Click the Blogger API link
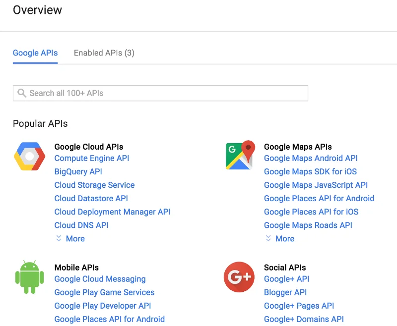397x326 pixels. (285, 292)
